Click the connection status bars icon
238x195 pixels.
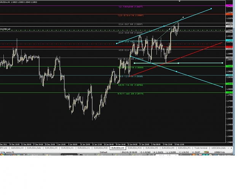[206, 152]
